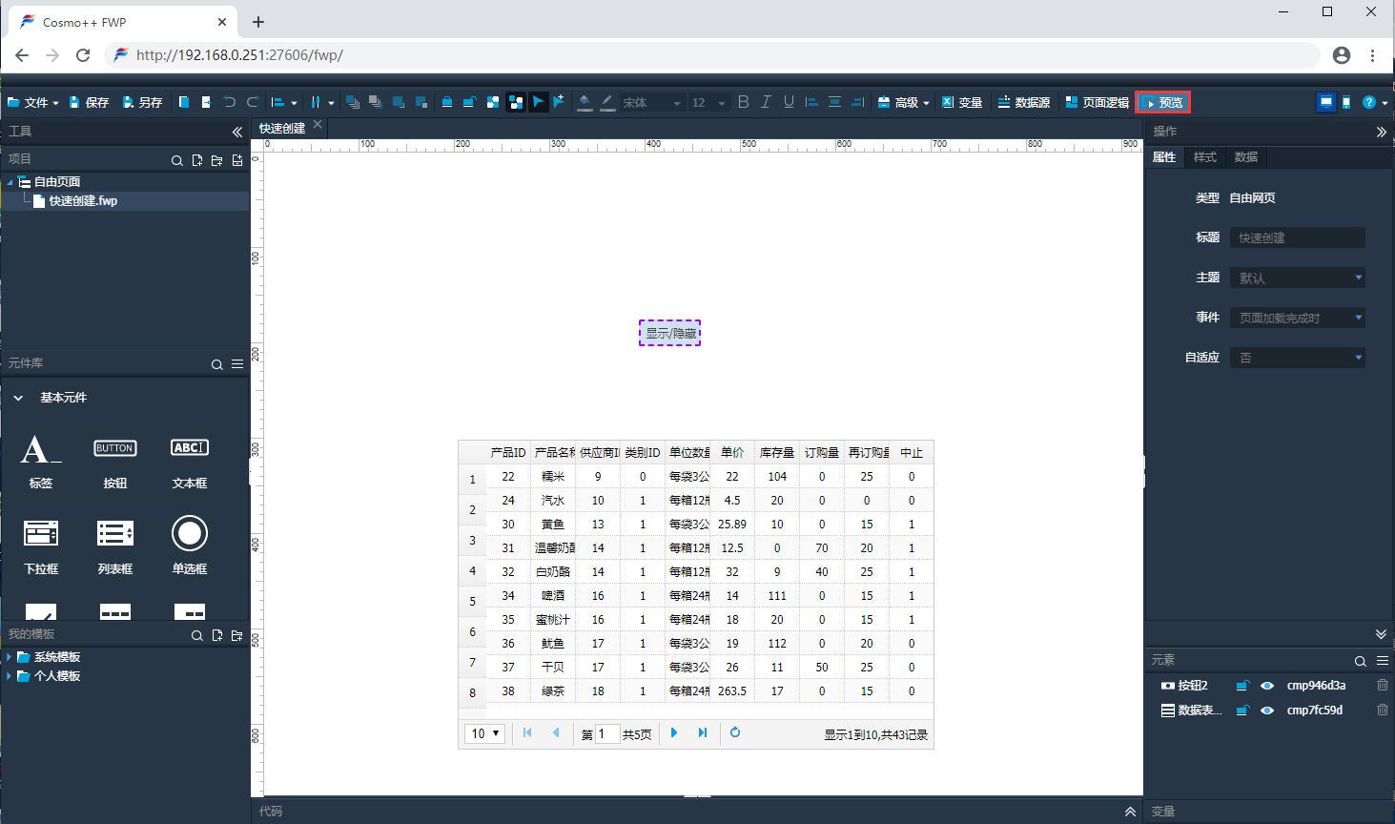Open the 主题 dropdown set to 默认

tap(1298, 278)
